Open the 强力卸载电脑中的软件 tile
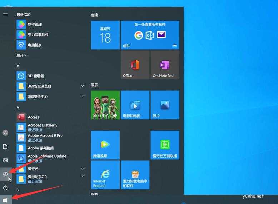The height and width of the screenshot is (204, 278). [x=135, y=175]
